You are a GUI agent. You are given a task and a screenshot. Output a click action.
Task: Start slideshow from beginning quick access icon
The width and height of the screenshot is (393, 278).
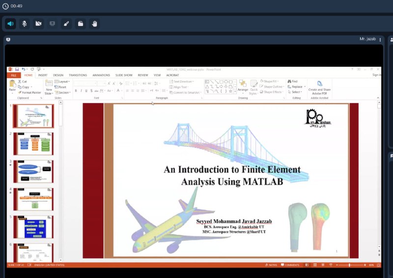coord(39,69)
